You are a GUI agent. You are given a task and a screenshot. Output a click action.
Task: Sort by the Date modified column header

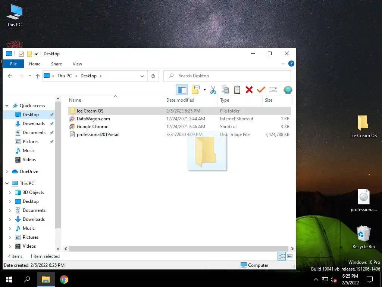click(x=191, y=100)
